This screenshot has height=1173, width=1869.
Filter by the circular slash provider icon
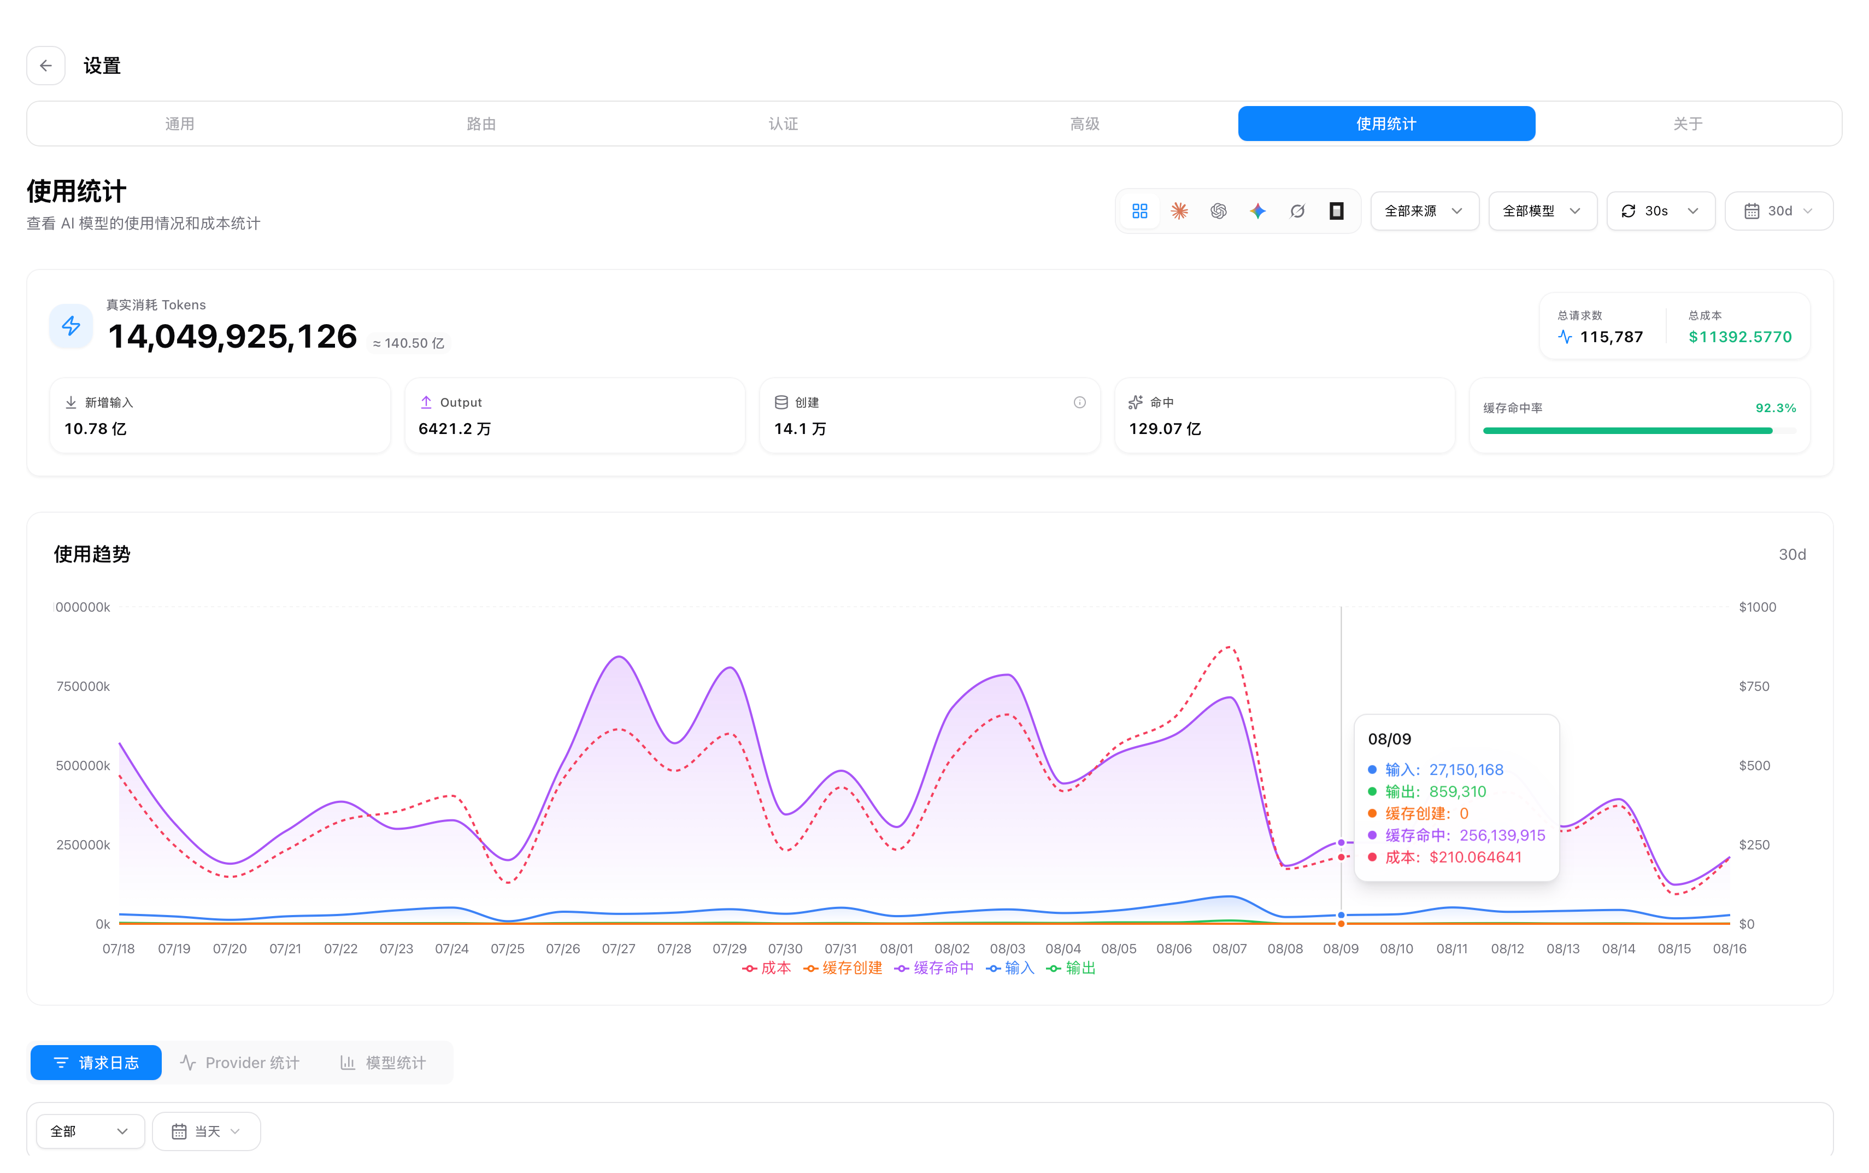pyautogui.click(x=1297, y=211)
